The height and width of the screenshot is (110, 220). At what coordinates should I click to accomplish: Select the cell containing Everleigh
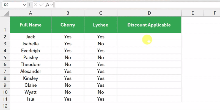(31, 50)
